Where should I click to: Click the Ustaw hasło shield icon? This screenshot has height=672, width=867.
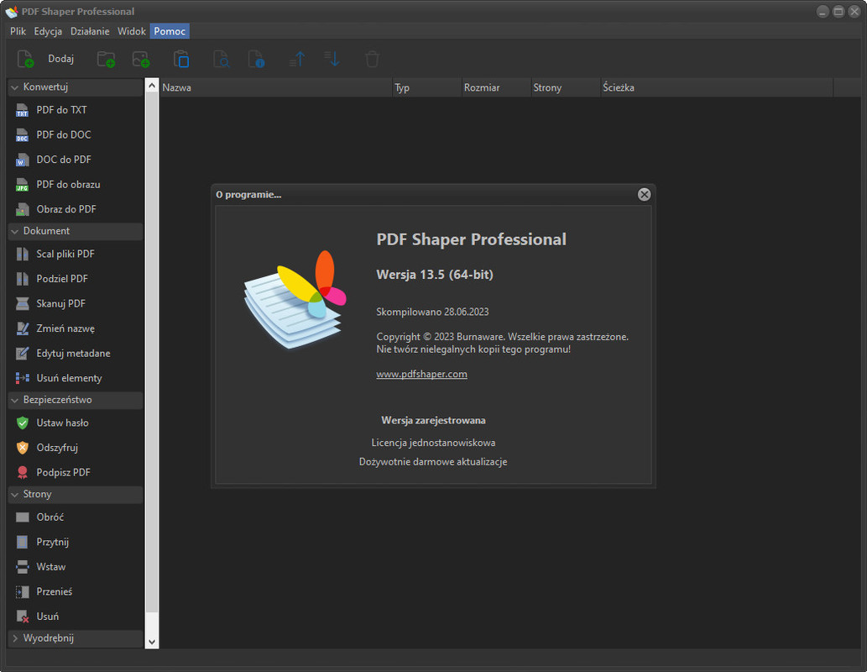(22, 423)
